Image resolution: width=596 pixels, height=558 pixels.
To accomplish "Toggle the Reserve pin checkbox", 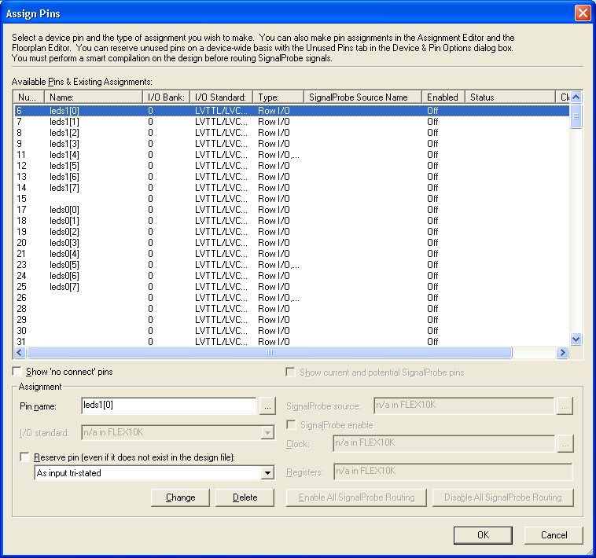I will click(x=26, y=457).
